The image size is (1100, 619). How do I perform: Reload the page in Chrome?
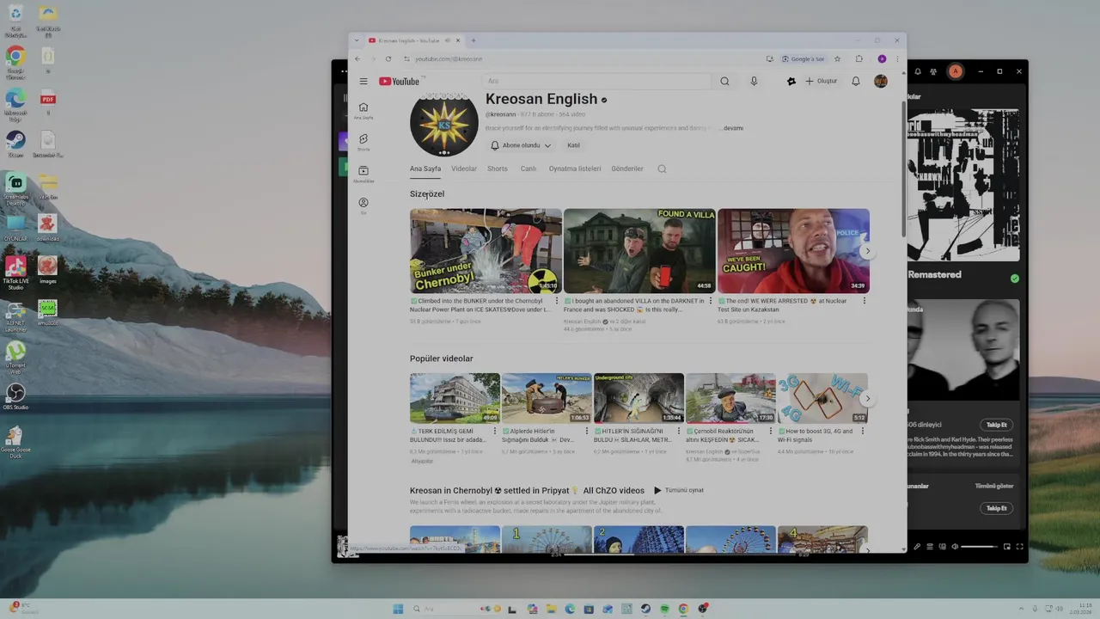click(388, 59)
